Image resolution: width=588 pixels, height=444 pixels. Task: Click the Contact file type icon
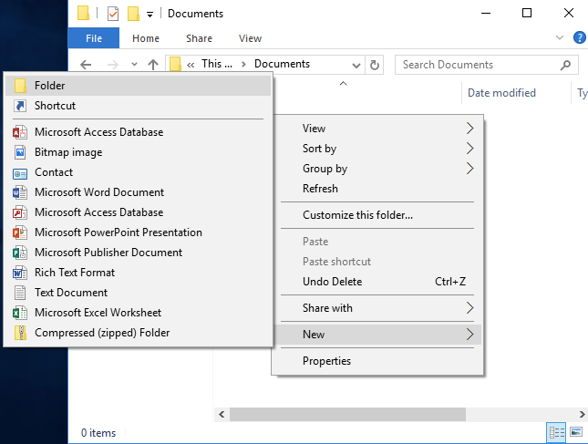tap(20, 172)
